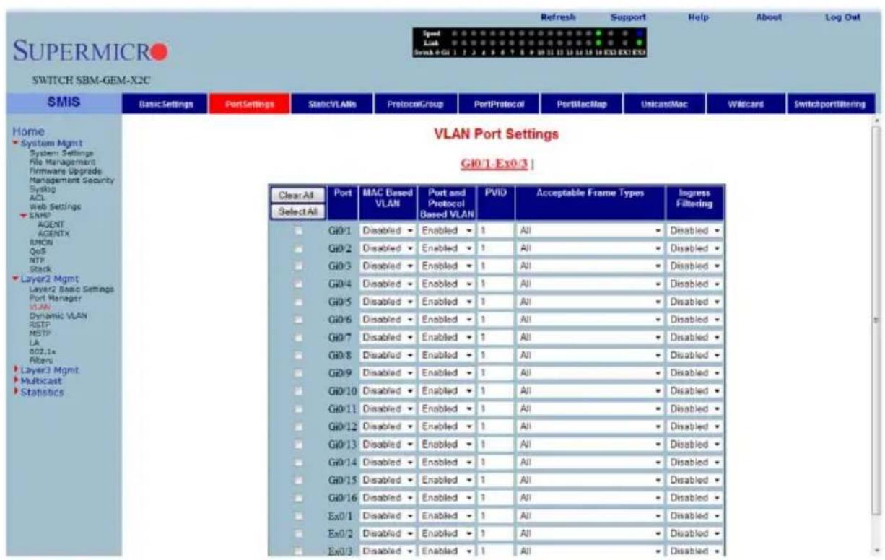Screen dimensions: 885x560
Task: Tick the checkbox for port Gi0/3
Action: [x=297, y=266]
